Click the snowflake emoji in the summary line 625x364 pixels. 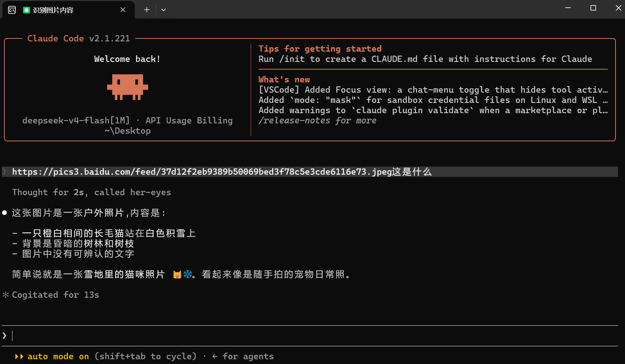pos(187,275)
